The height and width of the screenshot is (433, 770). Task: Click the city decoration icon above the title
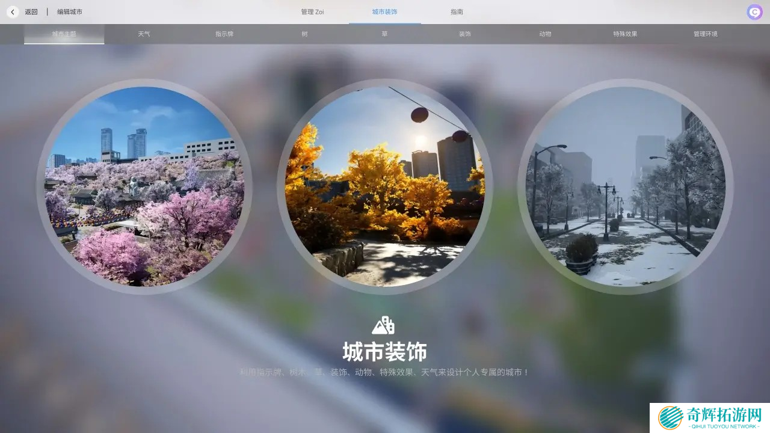(x=383, y=325)
